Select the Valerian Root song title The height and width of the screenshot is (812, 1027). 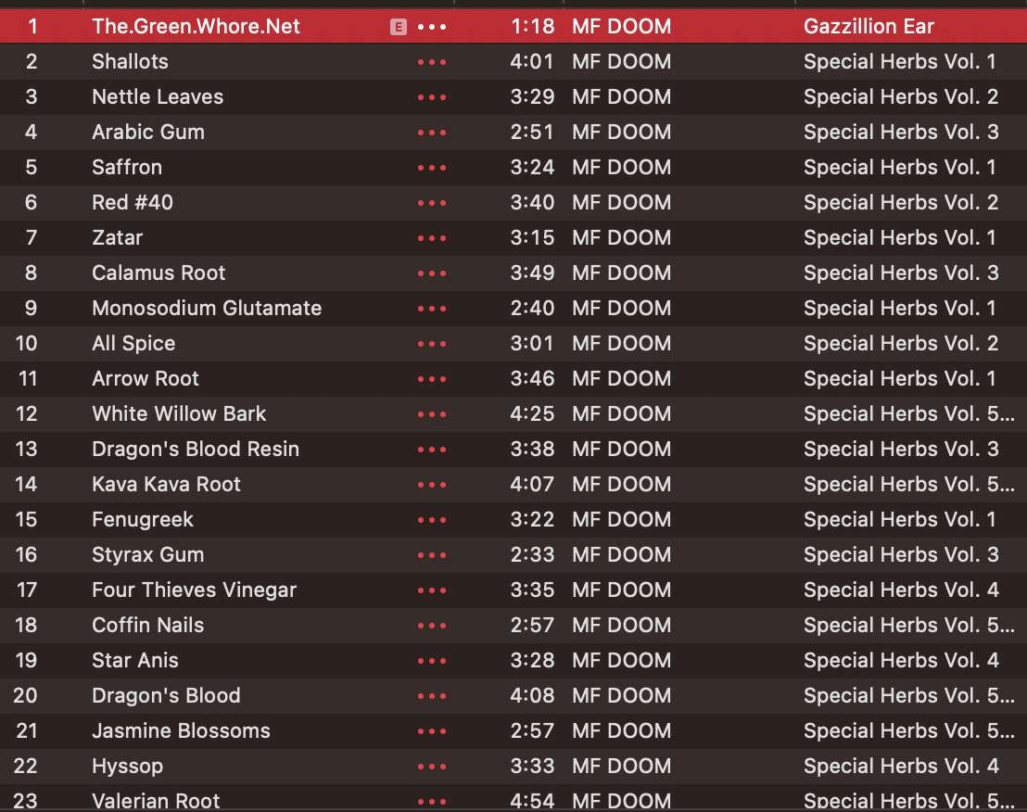coord(156,801)
